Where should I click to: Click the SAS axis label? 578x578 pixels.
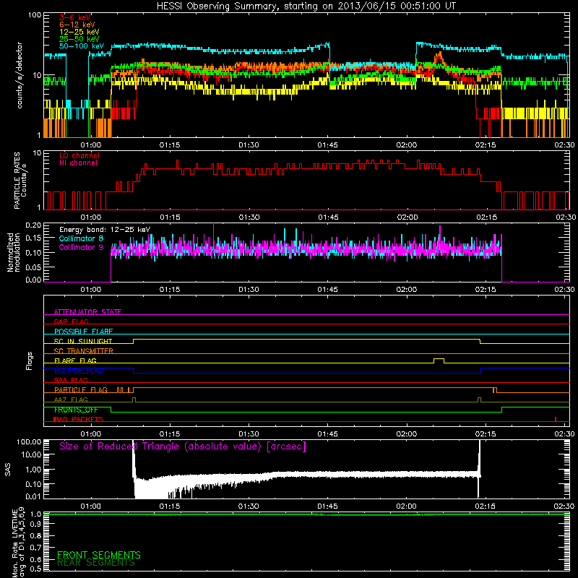(8, 470)
